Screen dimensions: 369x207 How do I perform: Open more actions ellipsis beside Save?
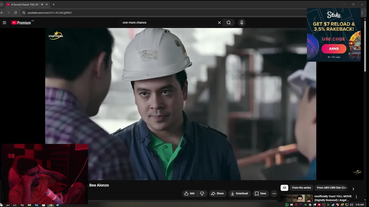(274, 193)
